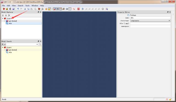The image size is (176, 102).
Task: Click the red generate code icon
Action: [78, 9]
